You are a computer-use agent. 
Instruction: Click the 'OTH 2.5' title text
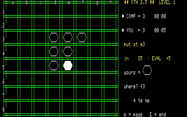coord(139,2)
